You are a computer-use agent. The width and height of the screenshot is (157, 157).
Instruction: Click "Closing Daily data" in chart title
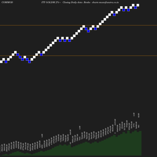click(73, 2)
